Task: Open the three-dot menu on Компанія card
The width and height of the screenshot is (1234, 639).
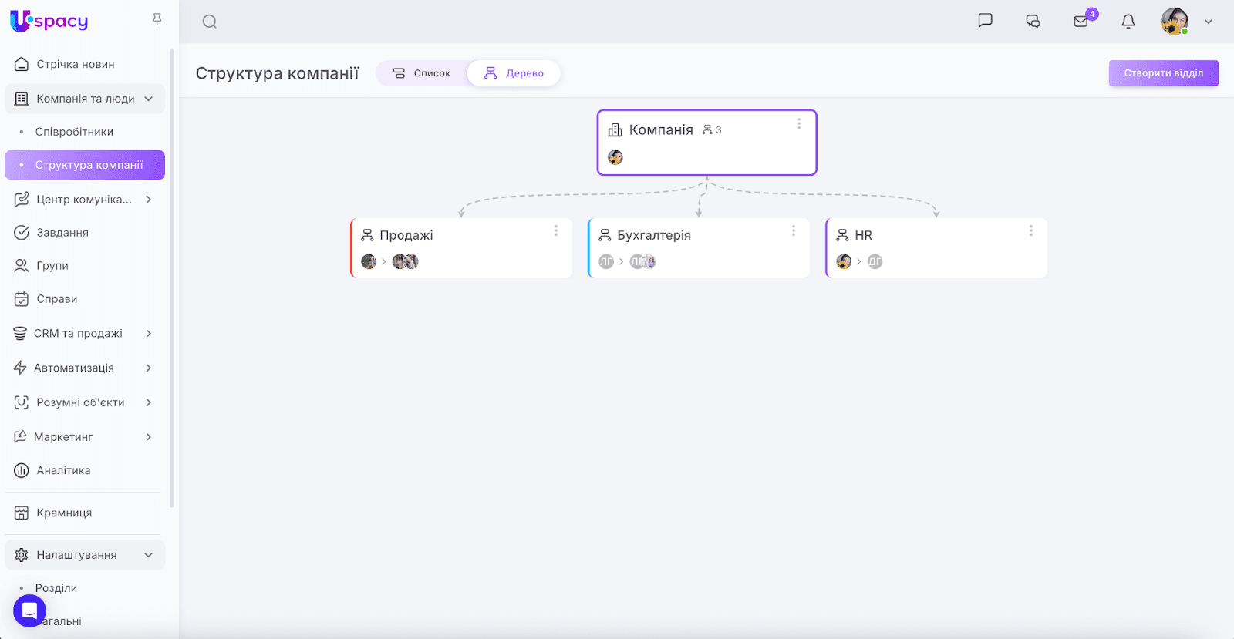Action: (x=799, y=124)
